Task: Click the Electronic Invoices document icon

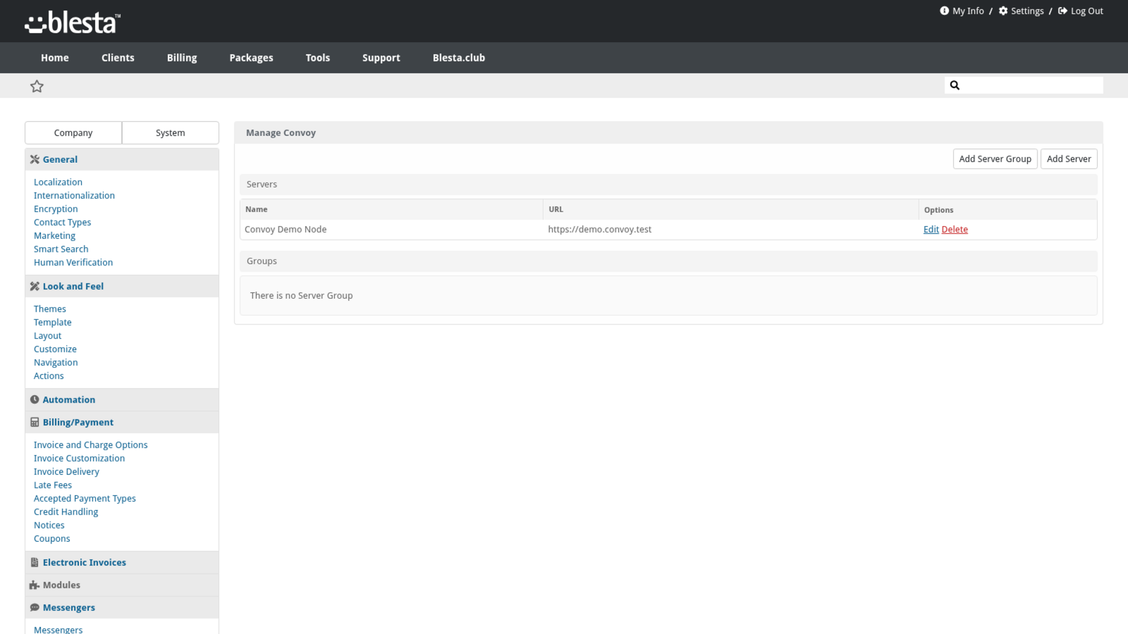Action: [35, 562]
